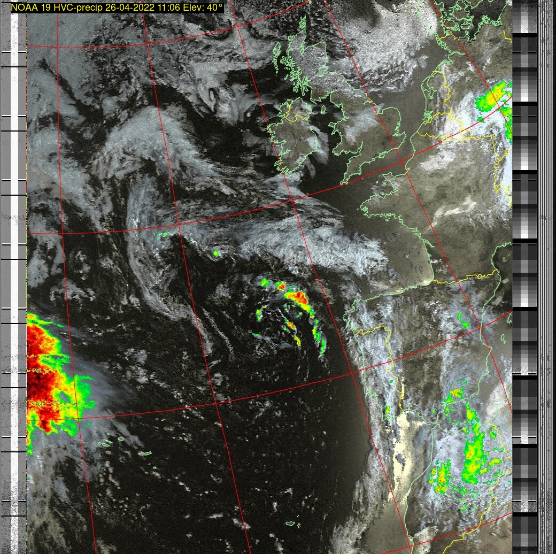Click the small island outline at the bottom centre
Screen dimensions: 556x554
[x=291, y=524]
